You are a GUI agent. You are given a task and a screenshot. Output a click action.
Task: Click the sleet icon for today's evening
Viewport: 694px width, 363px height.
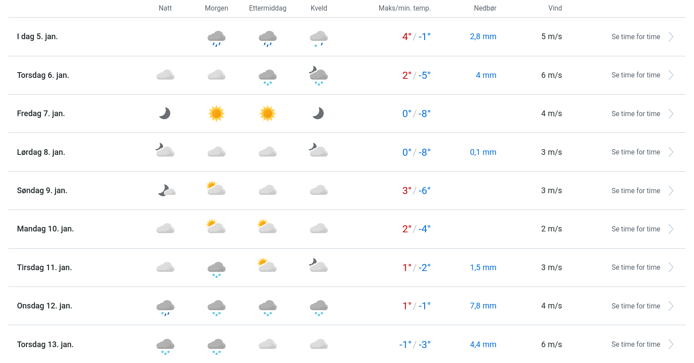tap(319, 38)
